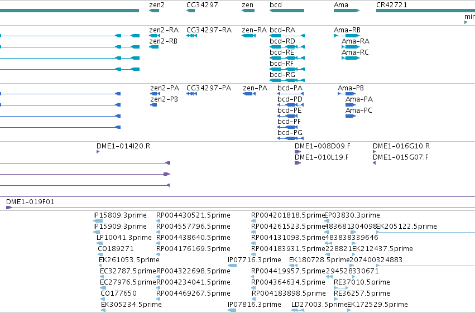Select the DME1-015G07.F clone end
The image size is (475, 313).
[x=374, y=163]
